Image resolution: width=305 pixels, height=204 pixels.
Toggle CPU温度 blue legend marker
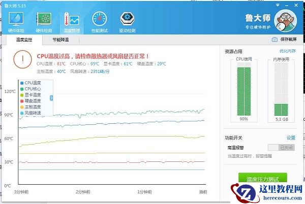pyautogui.click(x=22, y=83)
